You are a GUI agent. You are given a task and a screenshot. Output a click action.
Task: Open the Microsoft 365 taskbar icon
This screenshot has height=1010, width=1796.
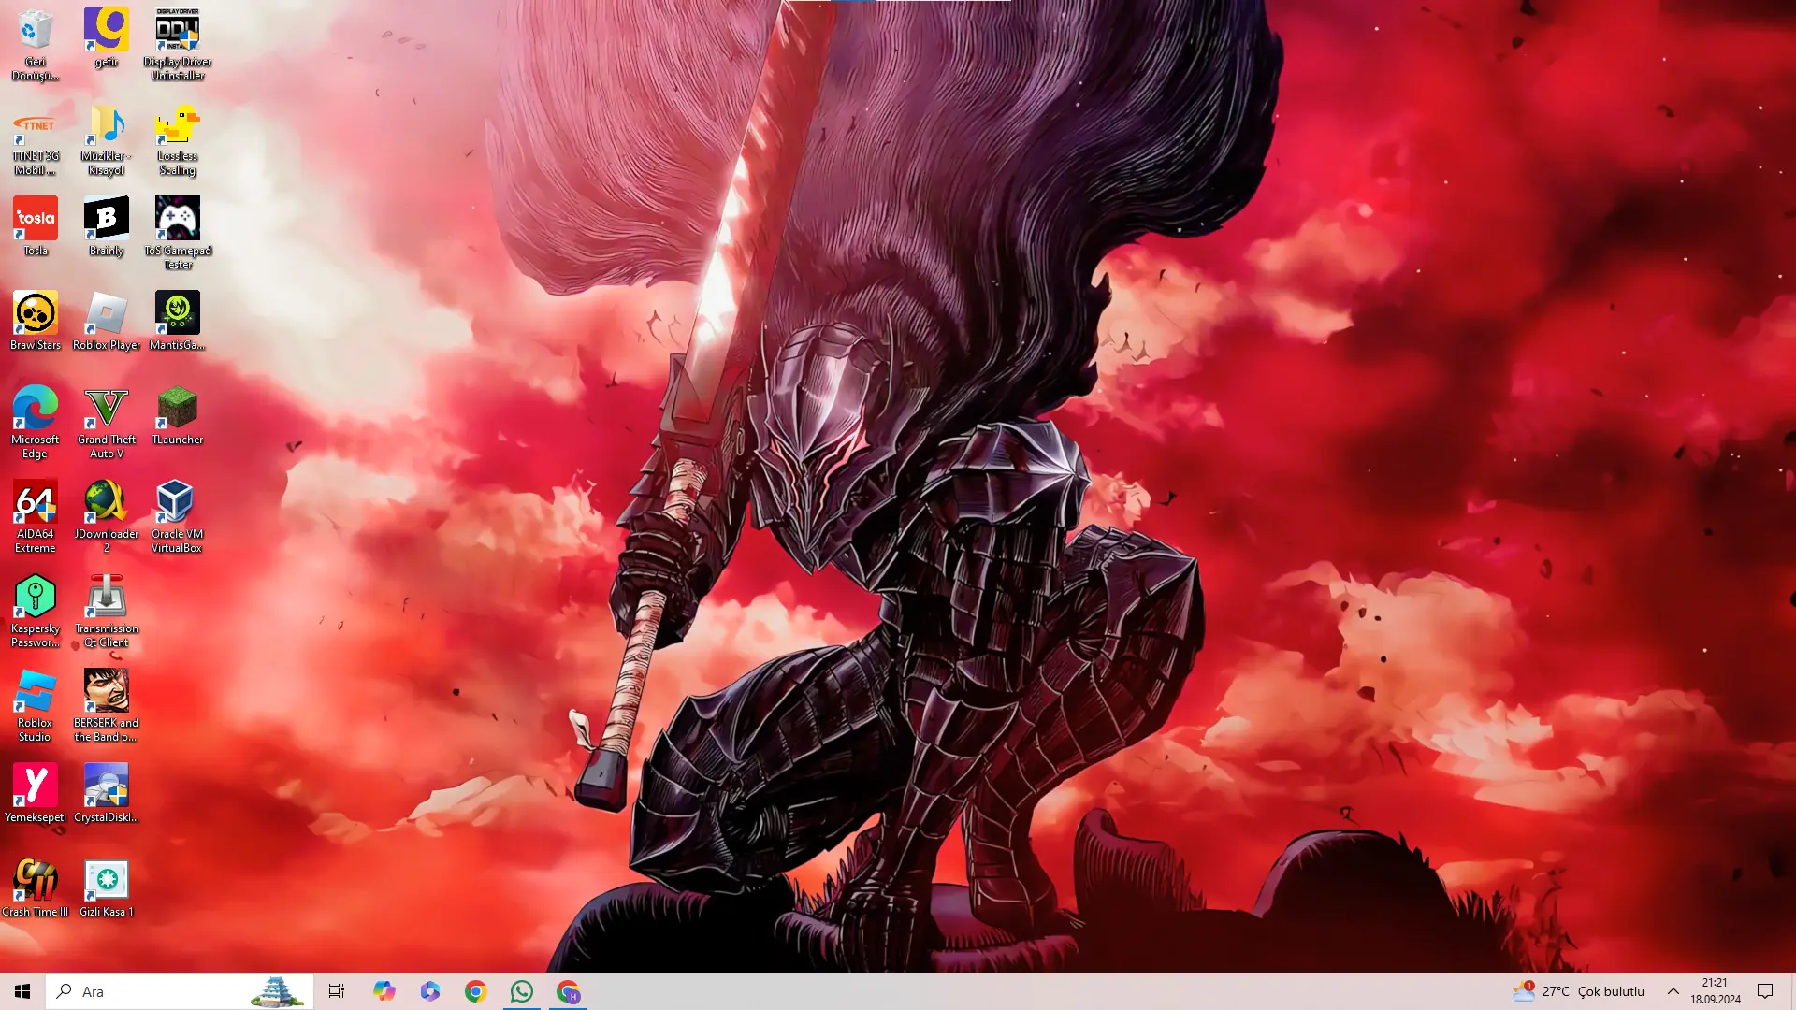pos(430,991)
